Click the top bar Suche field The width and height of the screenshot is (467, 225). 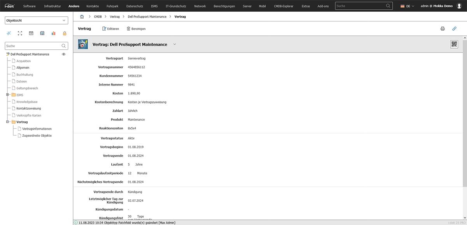pyautogui.click(x=360, y=6)
